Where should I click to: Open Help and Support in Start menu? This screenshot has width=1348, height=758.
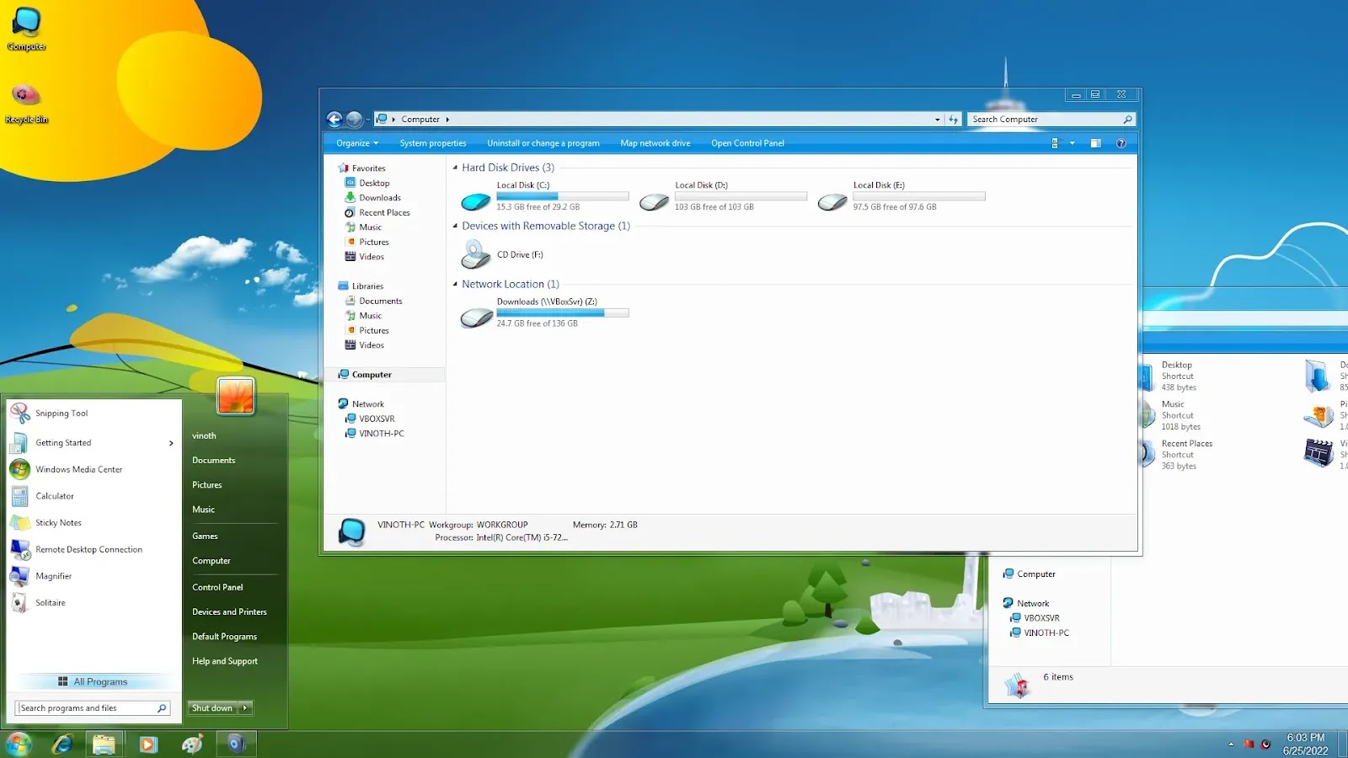[x=225, y=661]
